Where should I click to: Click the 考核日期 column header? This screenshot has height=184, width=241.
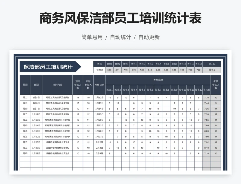click(x=99, y=85)
